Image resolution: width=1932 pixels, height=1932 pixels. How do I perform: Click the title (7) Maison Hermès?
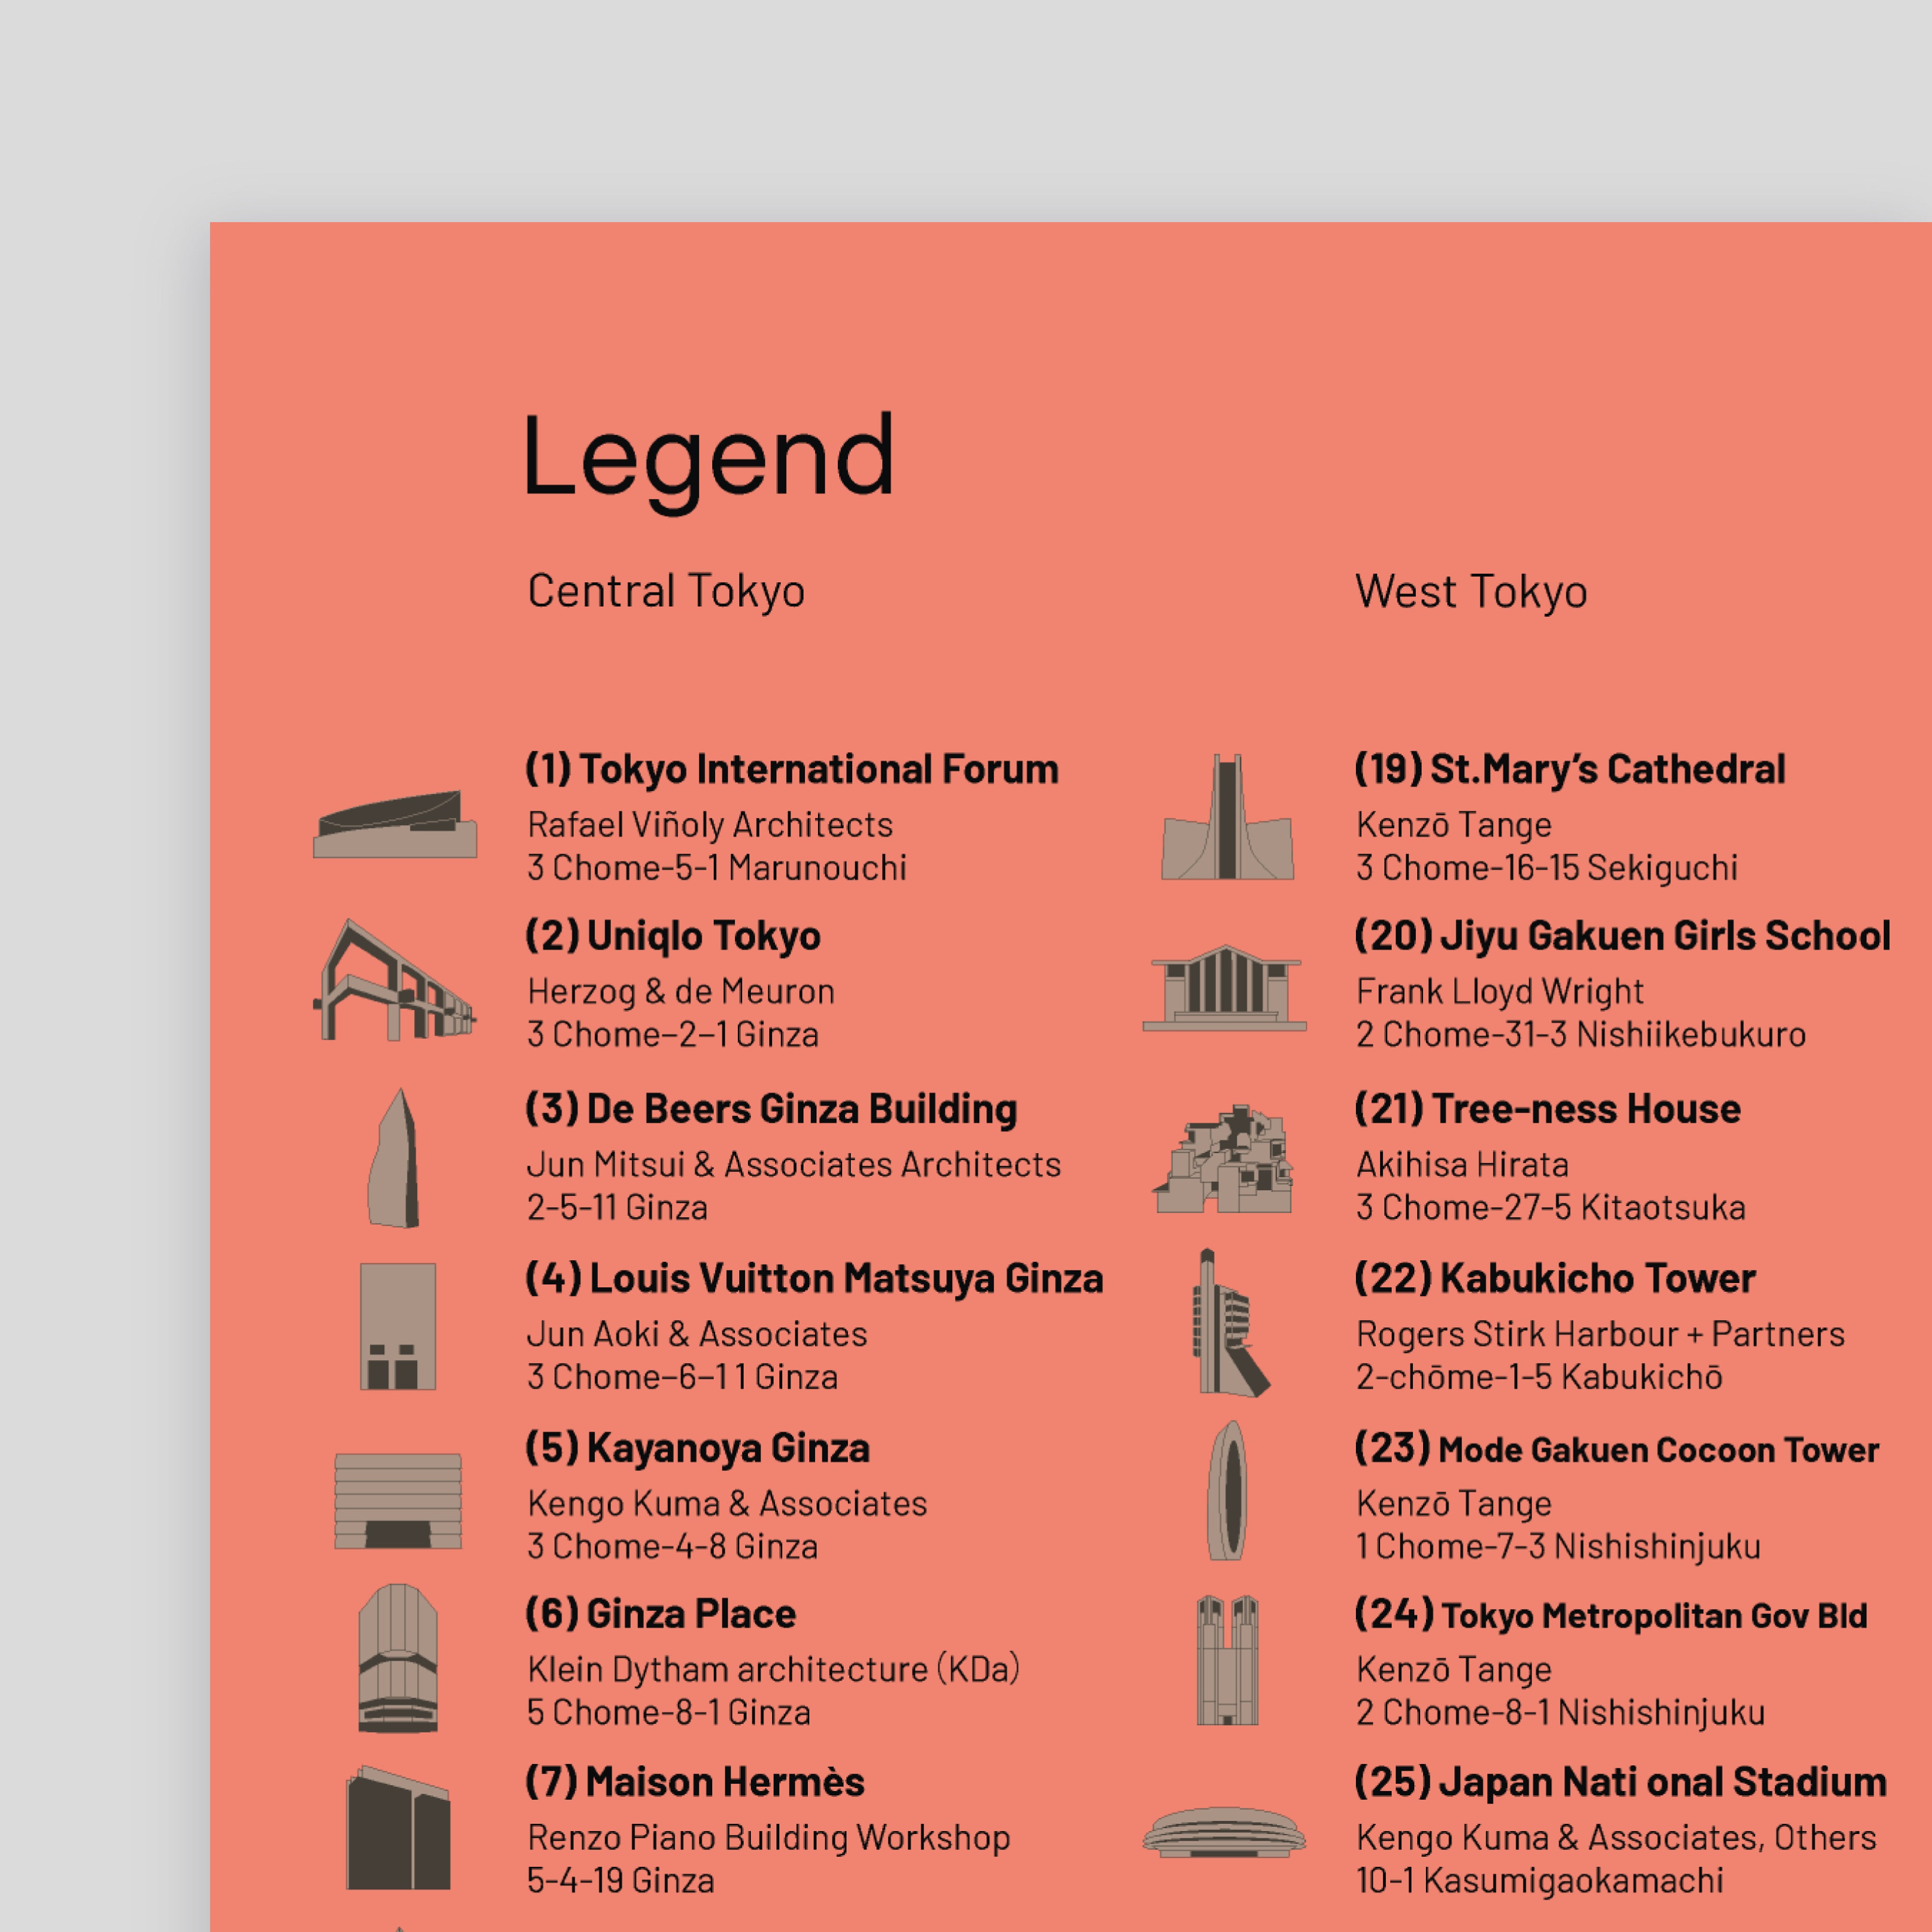point(695,1782)
